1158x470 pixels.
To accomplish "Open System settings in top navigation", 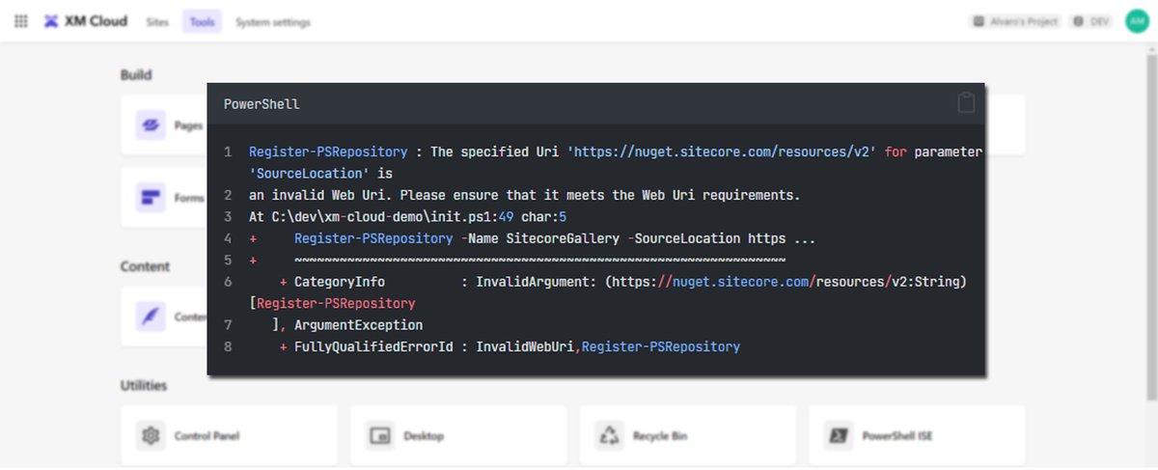I will pyautogui.click(x=273, y=21).
